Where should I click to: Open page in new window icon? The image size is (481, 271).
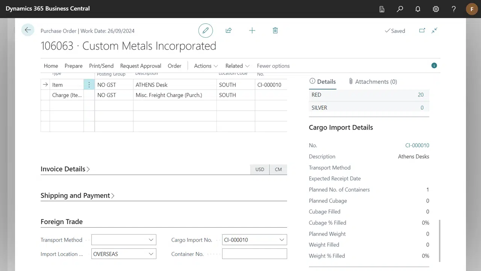coord(422,30)
